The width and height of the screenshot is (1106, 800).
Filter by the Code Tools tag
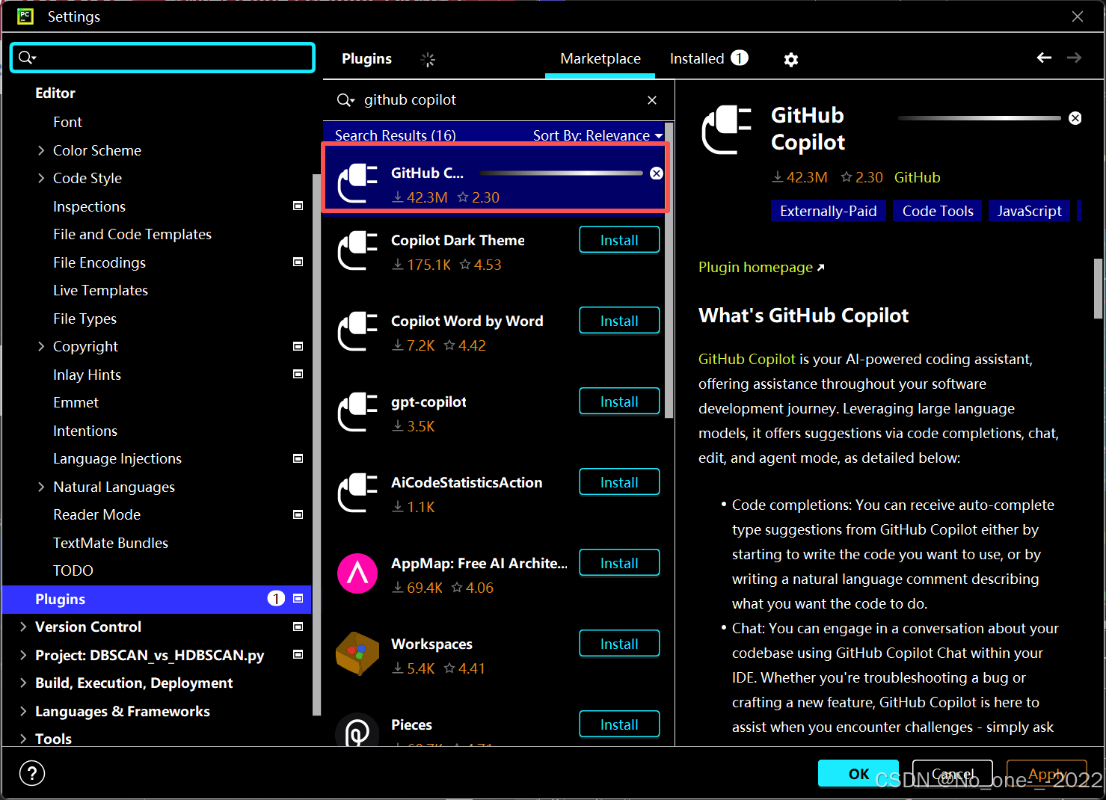point(938,211)
